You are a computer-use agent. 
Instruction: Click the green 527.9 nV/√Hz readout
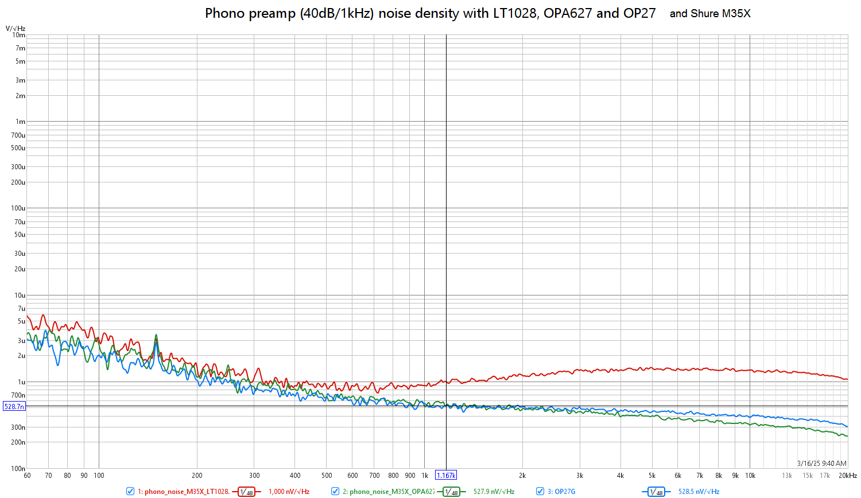click(x=494, y=492)
